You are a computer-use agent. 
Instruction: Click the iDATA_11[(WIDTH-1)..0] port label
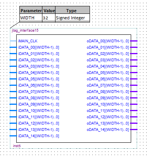click(38, 117)
